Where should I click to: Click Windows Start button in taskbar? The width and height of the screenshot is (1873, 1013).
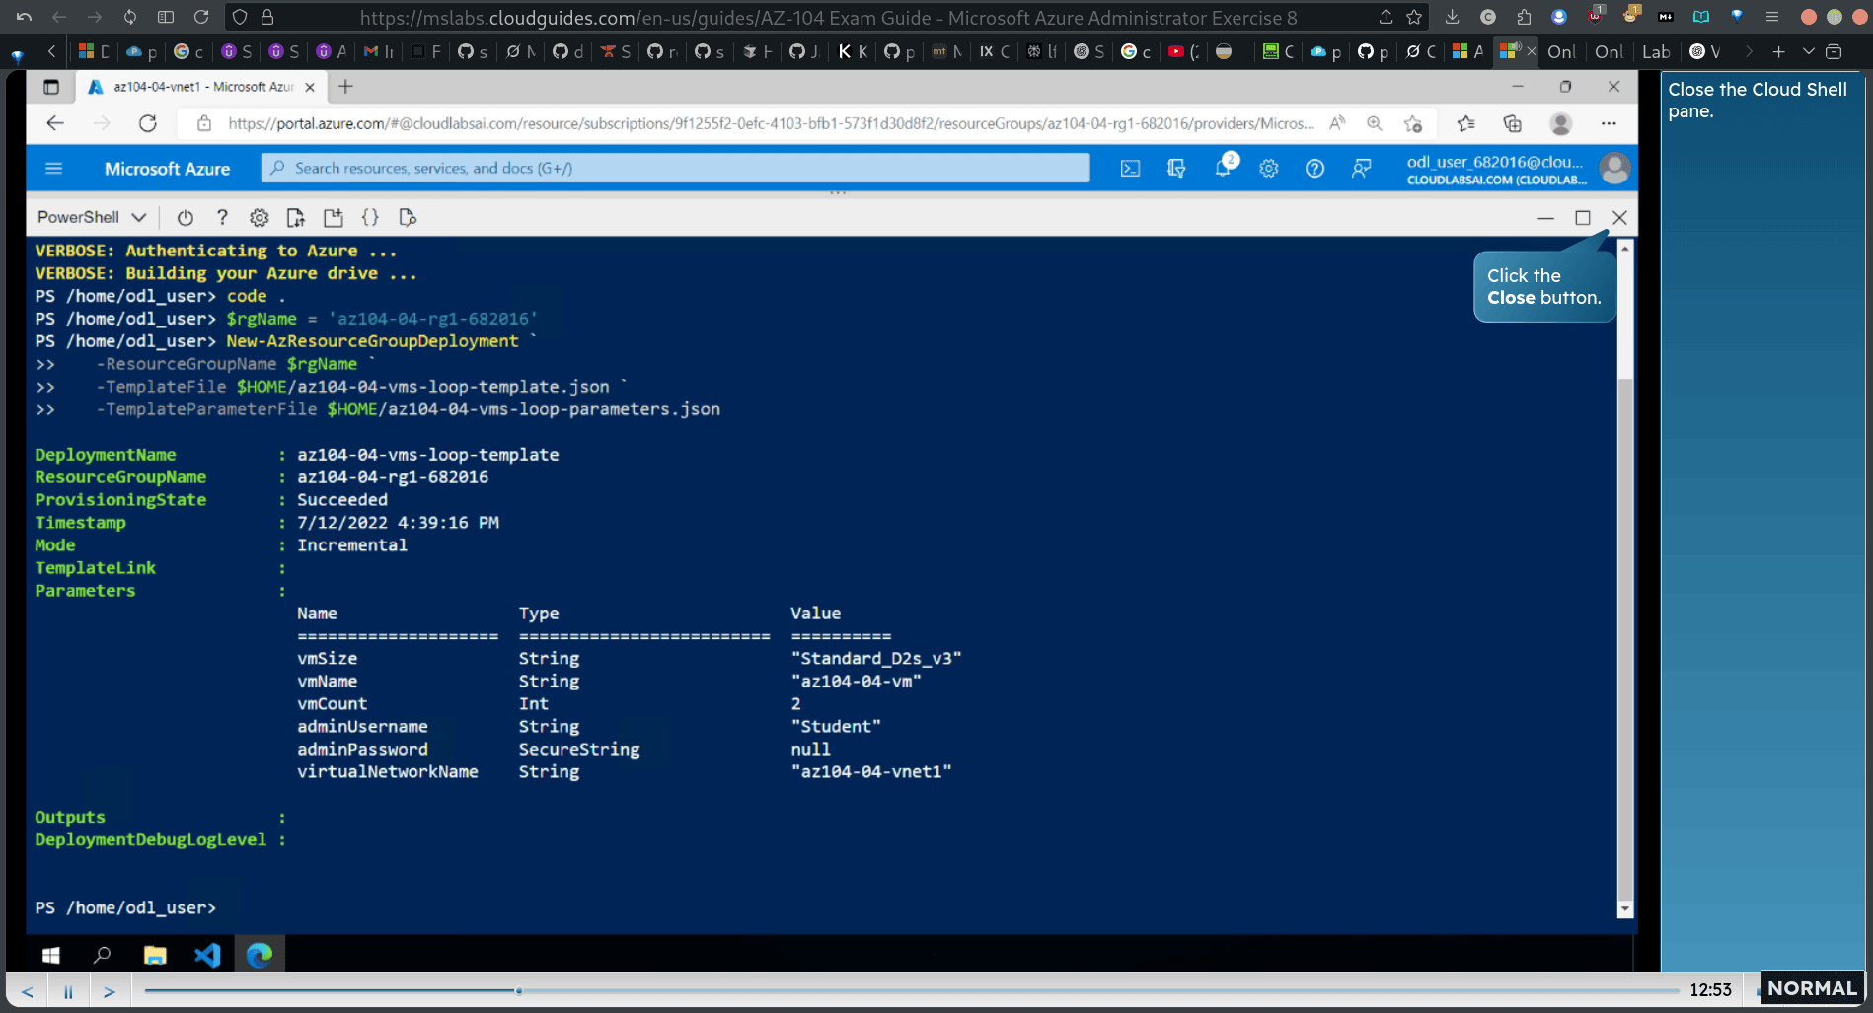click(x=51, y=955)
